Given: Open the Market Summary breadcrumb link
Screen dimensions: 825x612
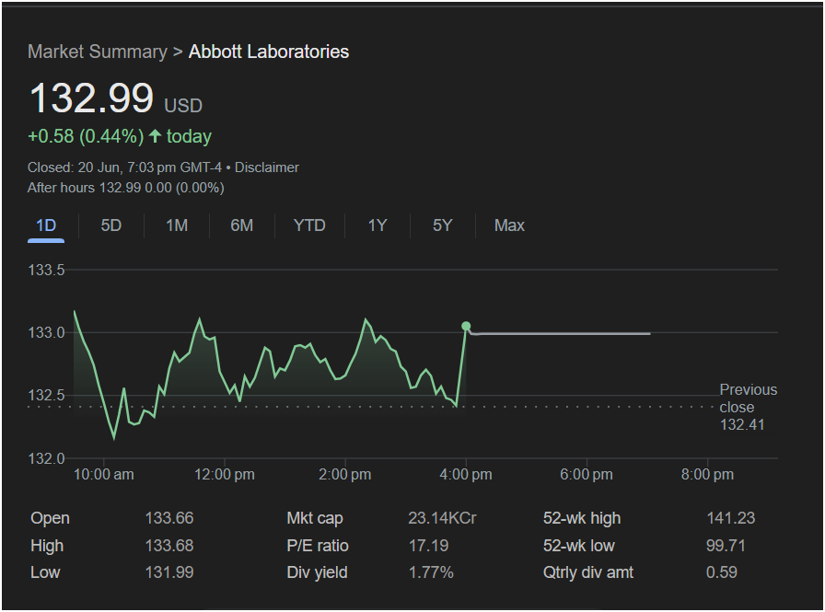Looking at the screenshot, I should 98,52.
